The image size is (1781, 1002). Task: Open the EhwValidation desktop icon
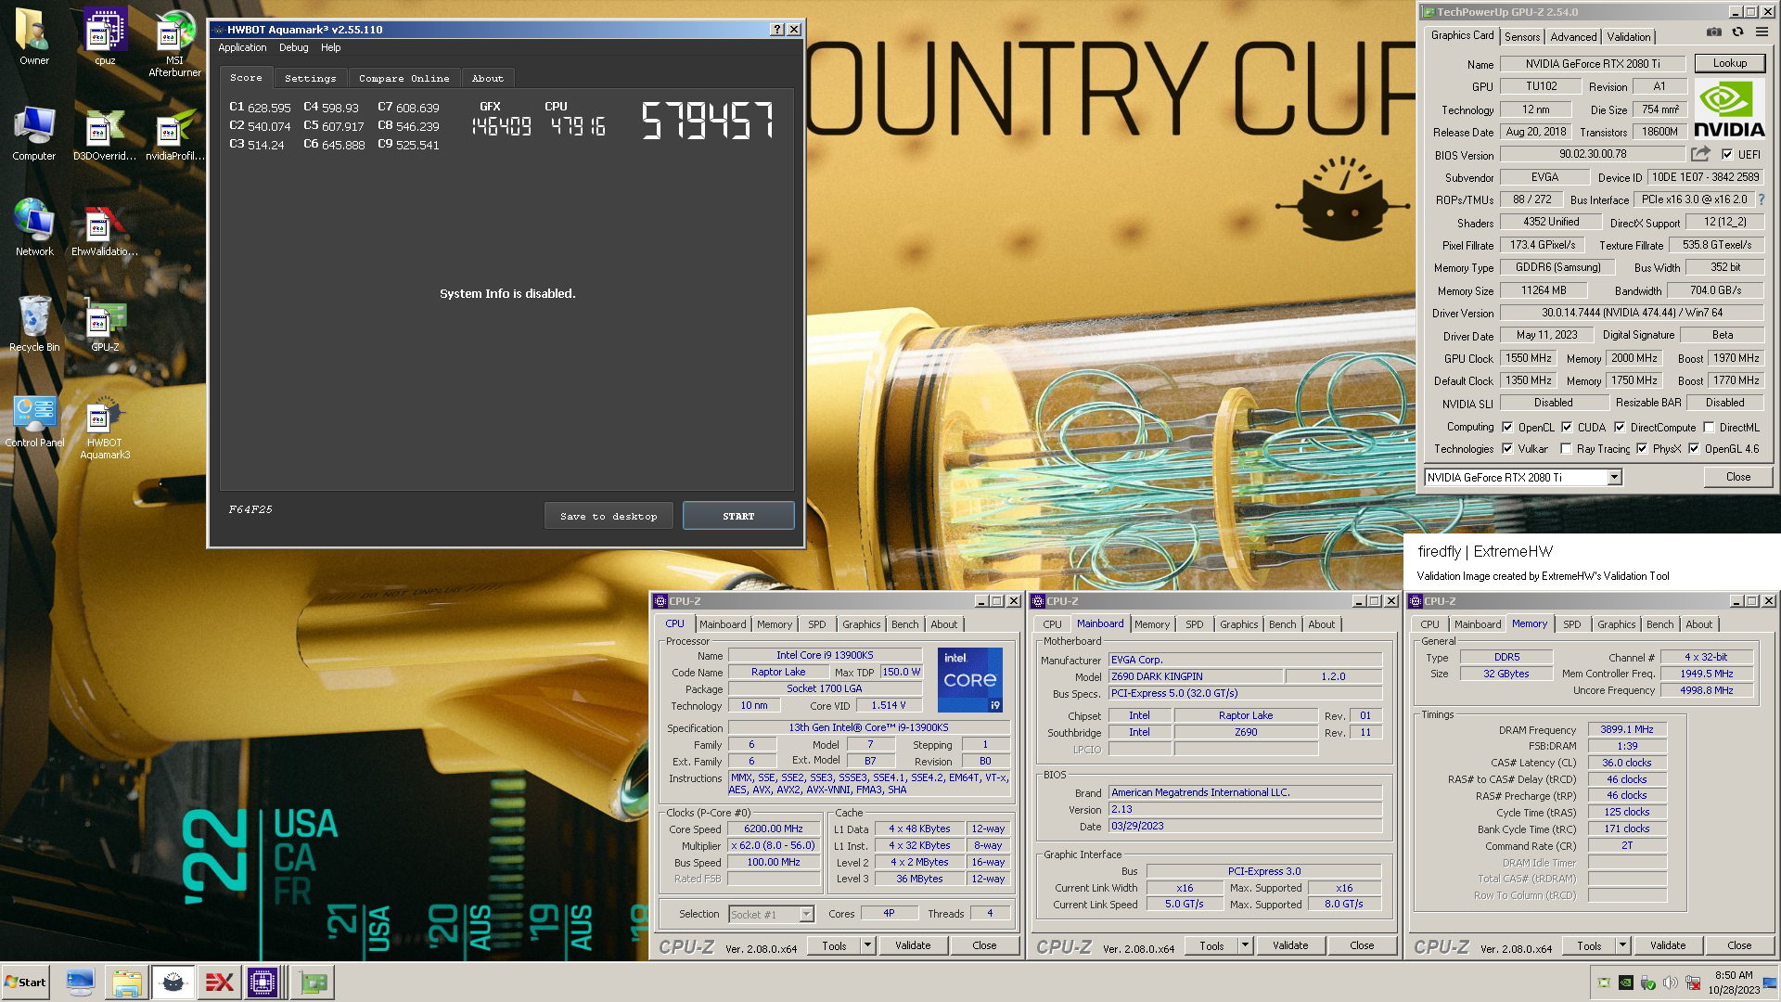coord(105,232)
